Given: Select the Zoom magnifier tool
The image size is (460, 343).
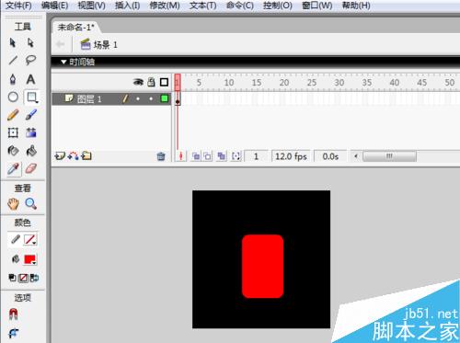Looking at the screenshot, I should [31, 203].
